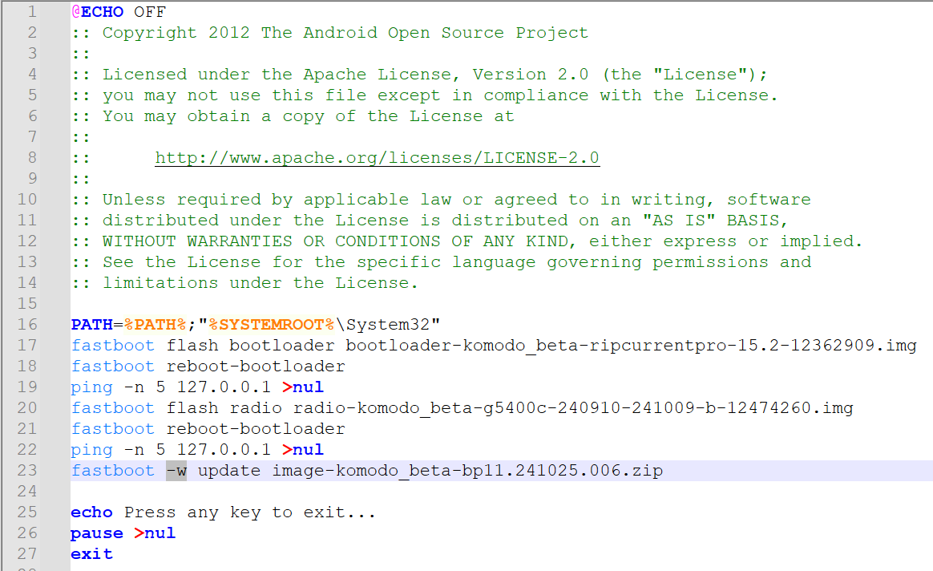
Task: Click the >nul redirect on line 19
Action: point(303,387)
